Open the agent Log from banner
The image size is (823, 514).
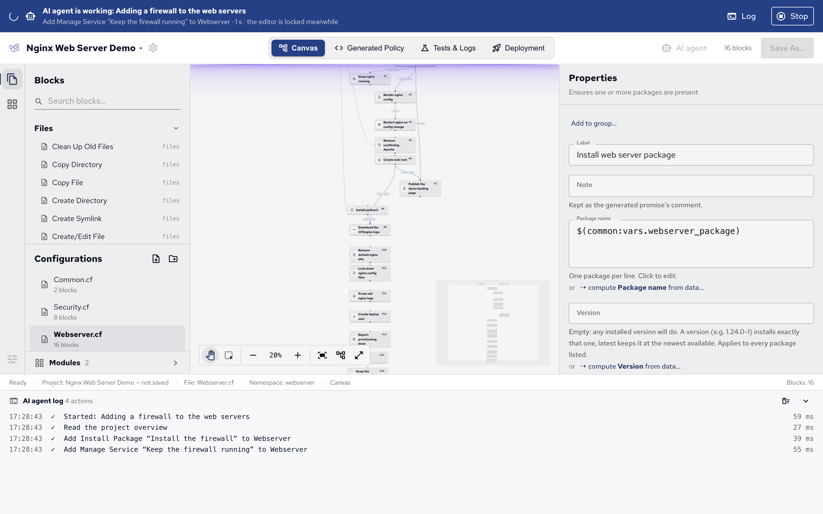[x=741, y=16]
